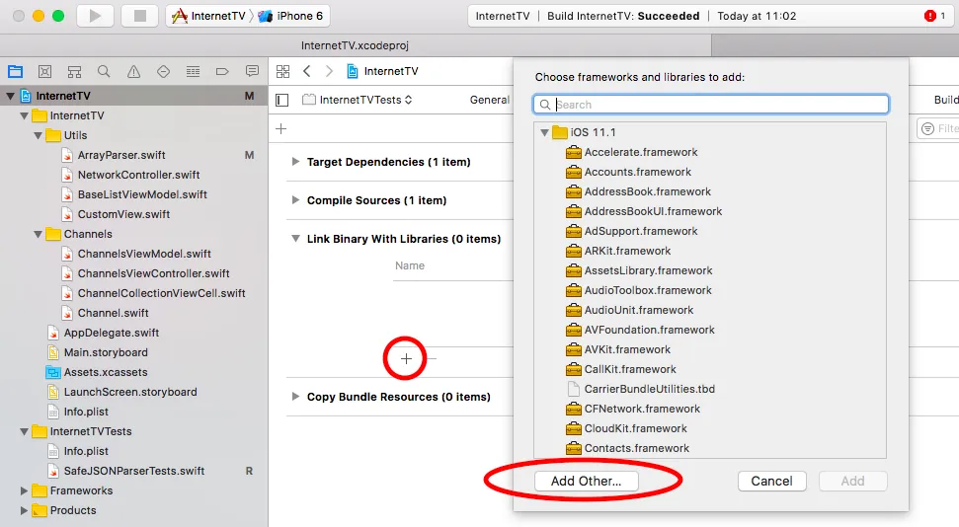Click the disabled Add button
The height and width of the screenshot is (527, 959).
(852, 482)
